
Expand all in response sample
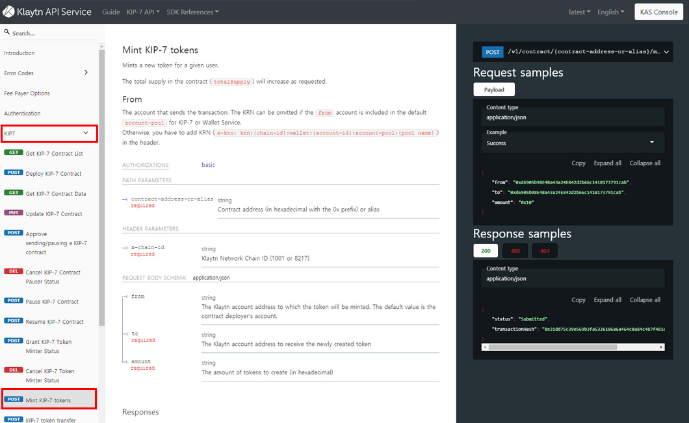607,300
